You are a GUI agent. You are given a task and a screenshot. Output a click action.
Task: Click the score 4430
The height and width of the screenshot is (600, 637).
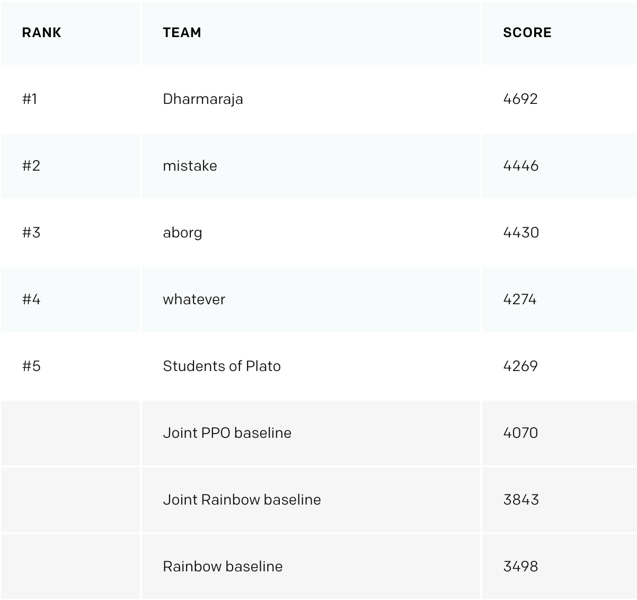click(520, 233)
